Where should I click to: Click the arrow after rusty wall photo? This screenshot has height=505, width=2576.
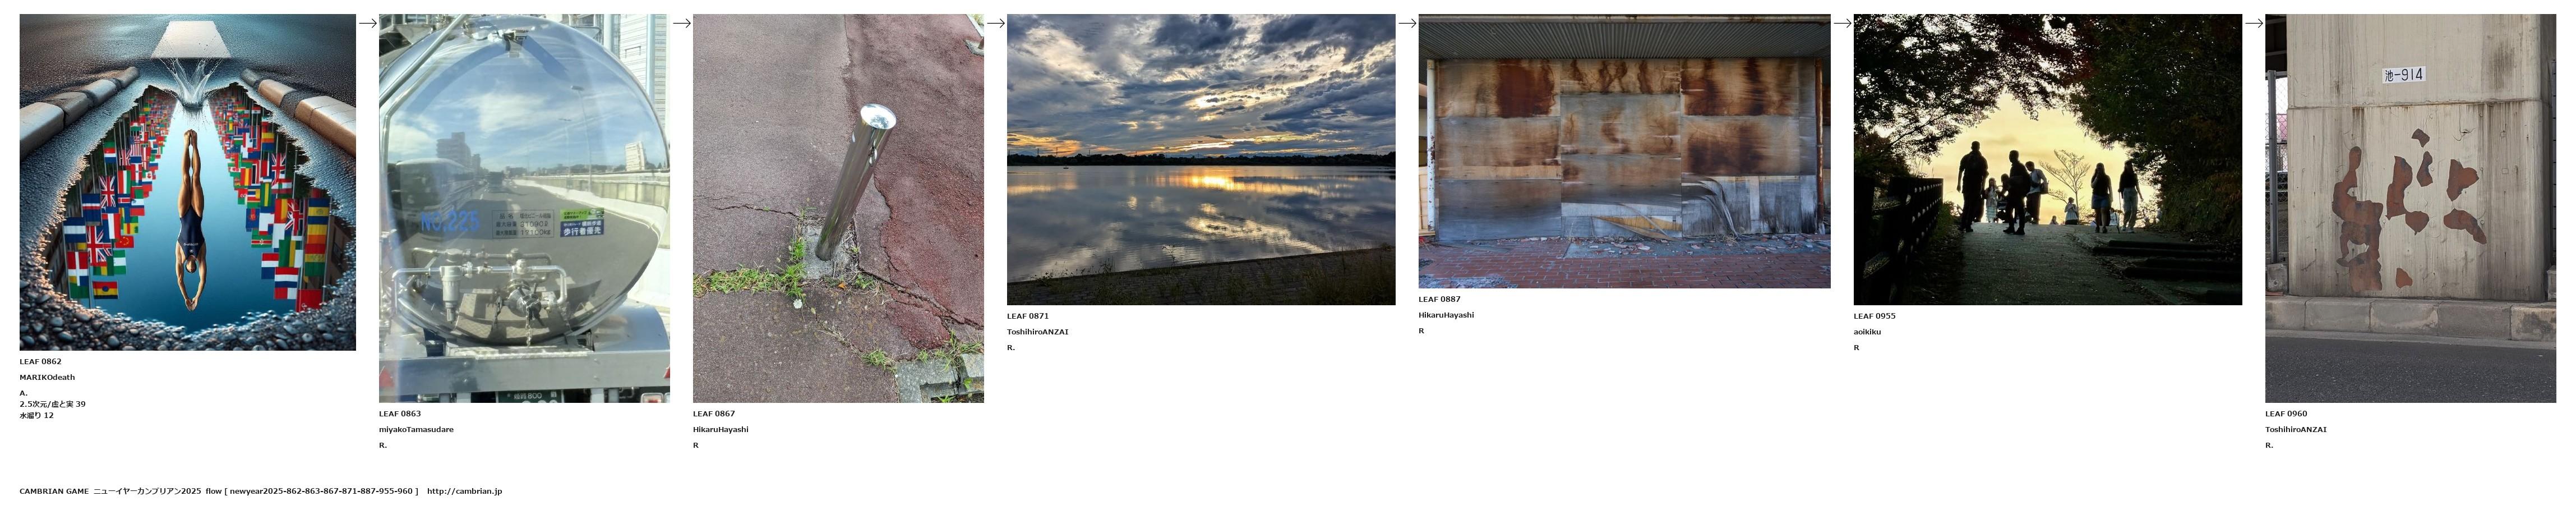(x=1842, y=23)
